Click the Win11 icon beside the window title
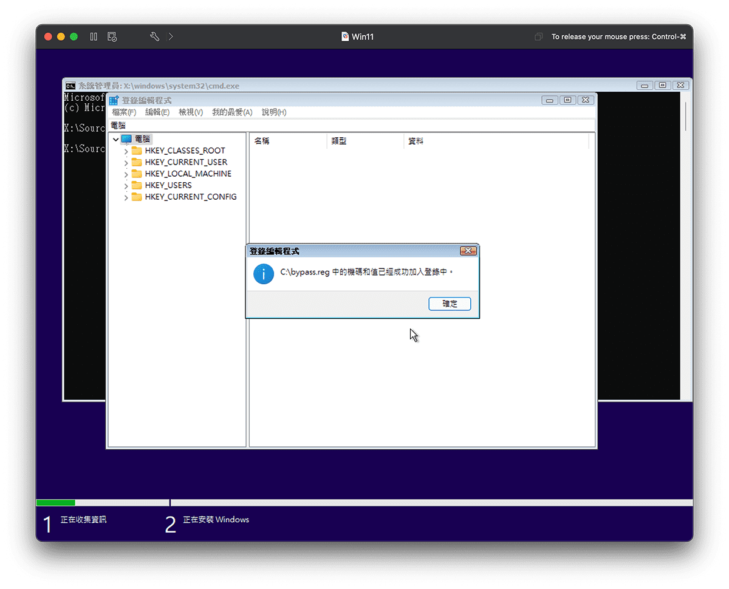The image size is (729, 589). point(345,36)
